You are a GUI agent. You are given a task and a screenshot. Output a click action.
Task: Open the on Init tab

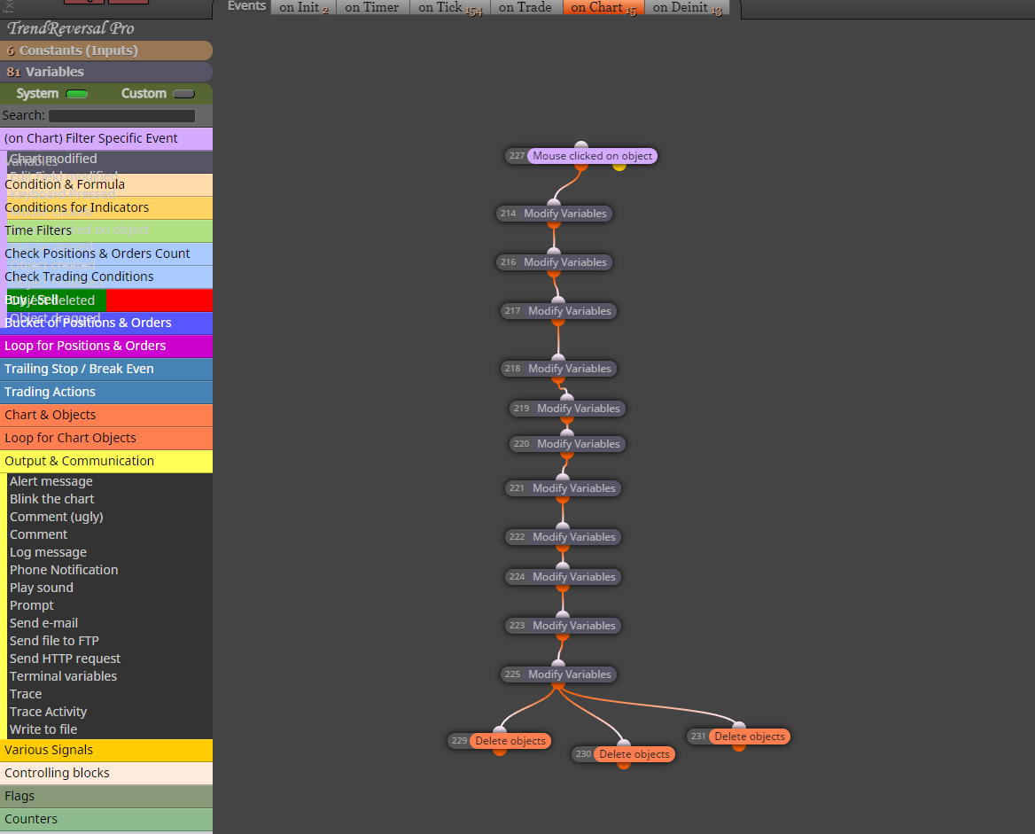303,7
